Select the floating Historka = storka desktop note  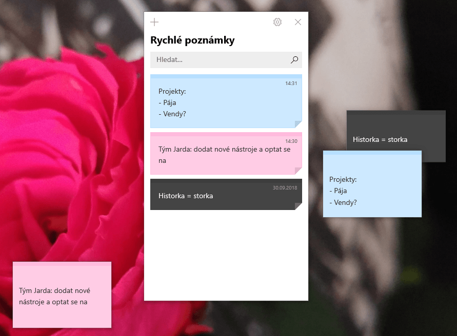pos(395,136)
